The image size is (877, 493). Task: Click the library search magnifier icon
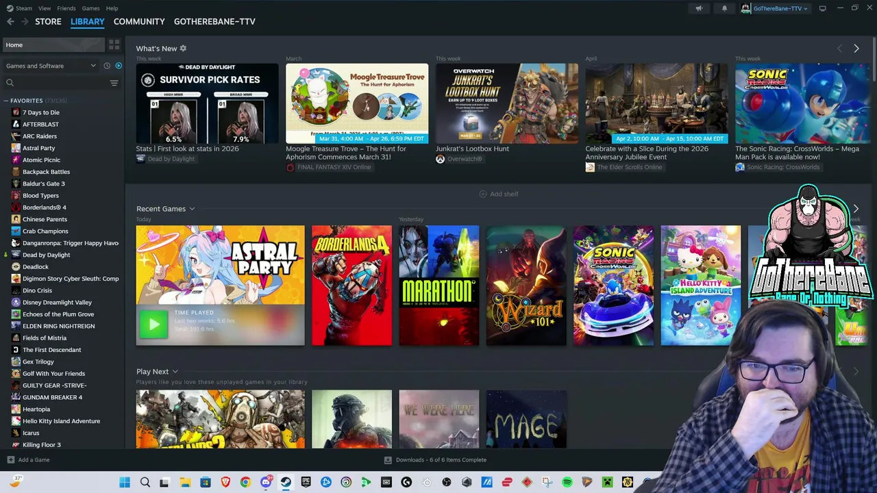click(10, 83)
